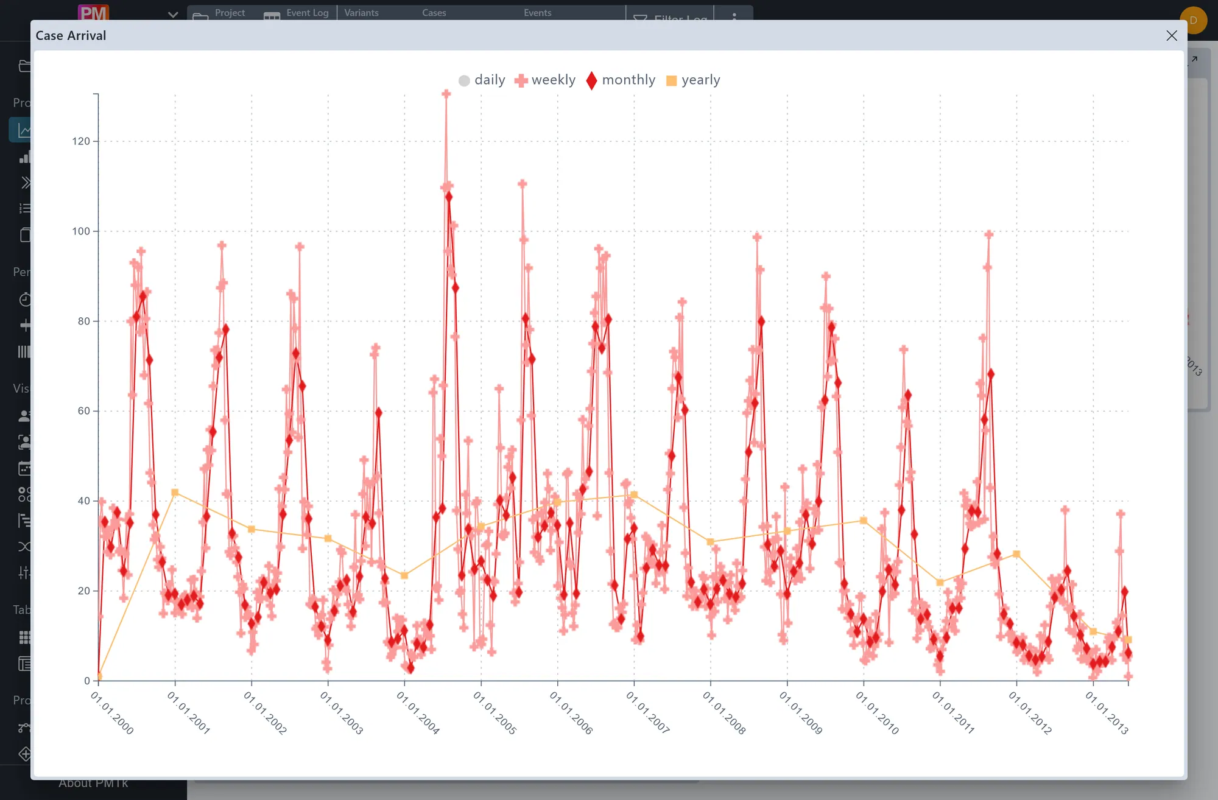The width and height of the screenshot is (1218, 800).
Task: Click the Case Arrival dialog title
Action: click(x=71, y=35)
